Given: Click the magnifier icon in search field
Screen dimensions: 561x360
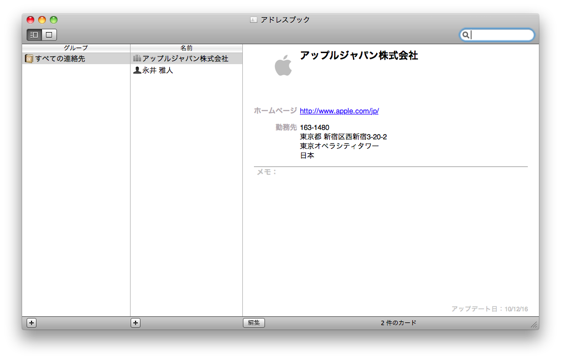Looking at the screenshot, I should [x=465, y=35].
